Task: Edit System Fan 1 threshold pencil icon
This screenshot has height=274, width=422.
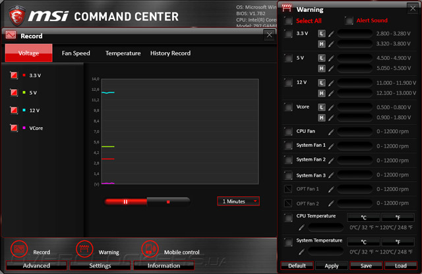Action: pyautogui.click(x=331, y=146)
